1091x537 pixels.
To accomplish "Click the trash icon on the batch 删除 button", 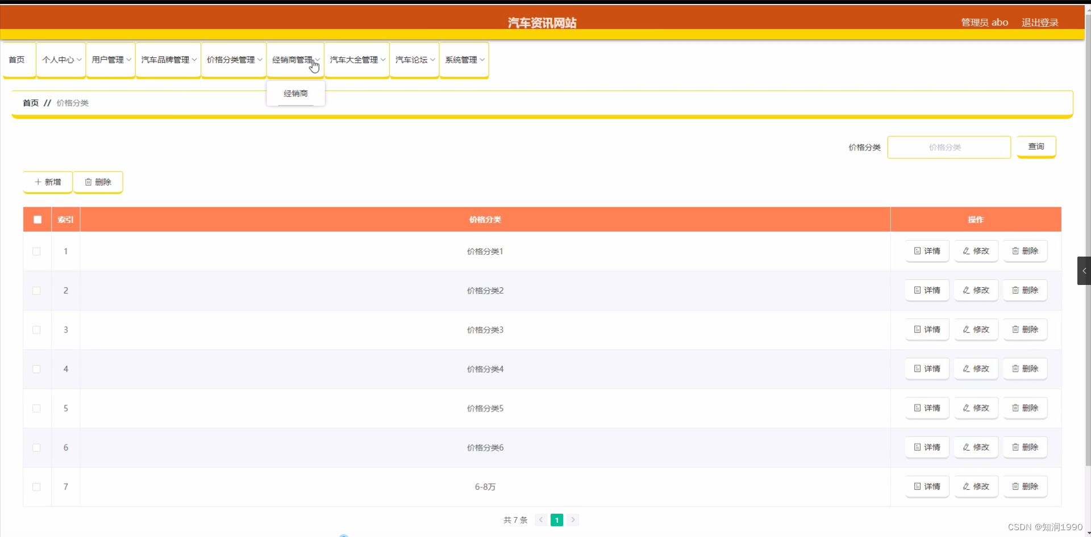I will point(89,182).
